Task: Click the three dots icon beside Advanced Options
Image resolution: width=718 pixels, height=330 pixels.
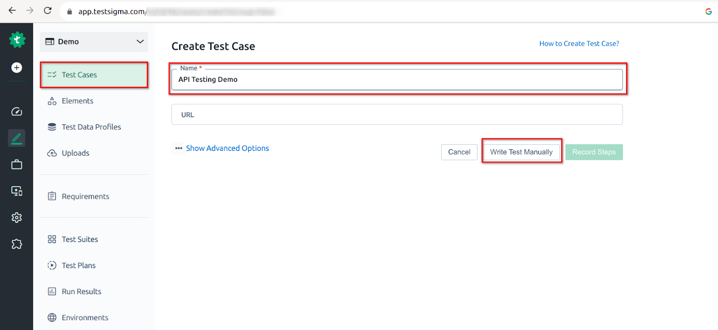Action: coord(179,148)
